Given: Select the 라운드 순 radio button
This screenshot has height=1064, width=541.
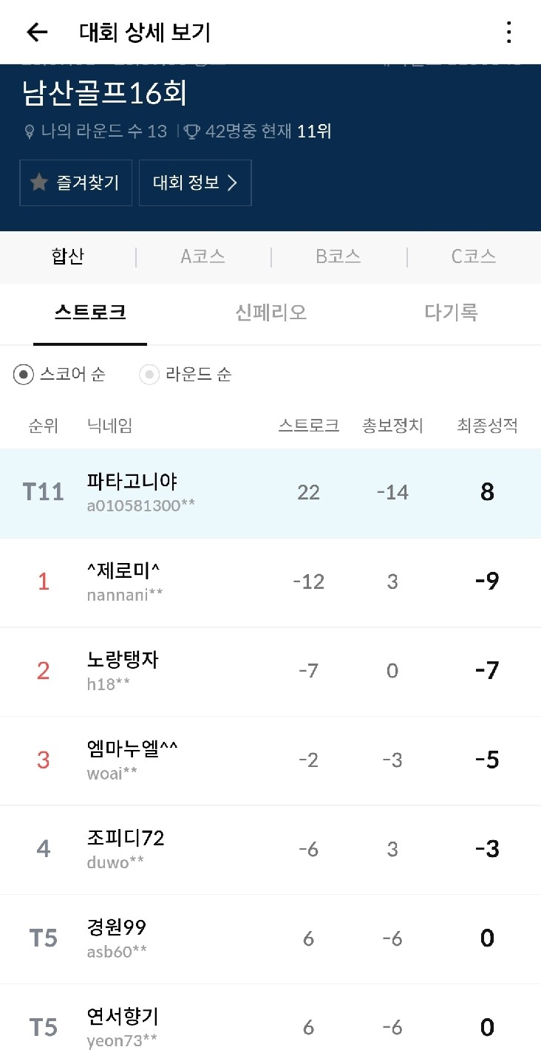Looking at the screenshot, I should [150, 375].
